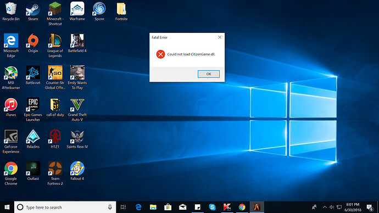The height and width of the screenshot is (213, 379).
Task: Select the H1Z1 desktop icon
Action: point(55,139)
